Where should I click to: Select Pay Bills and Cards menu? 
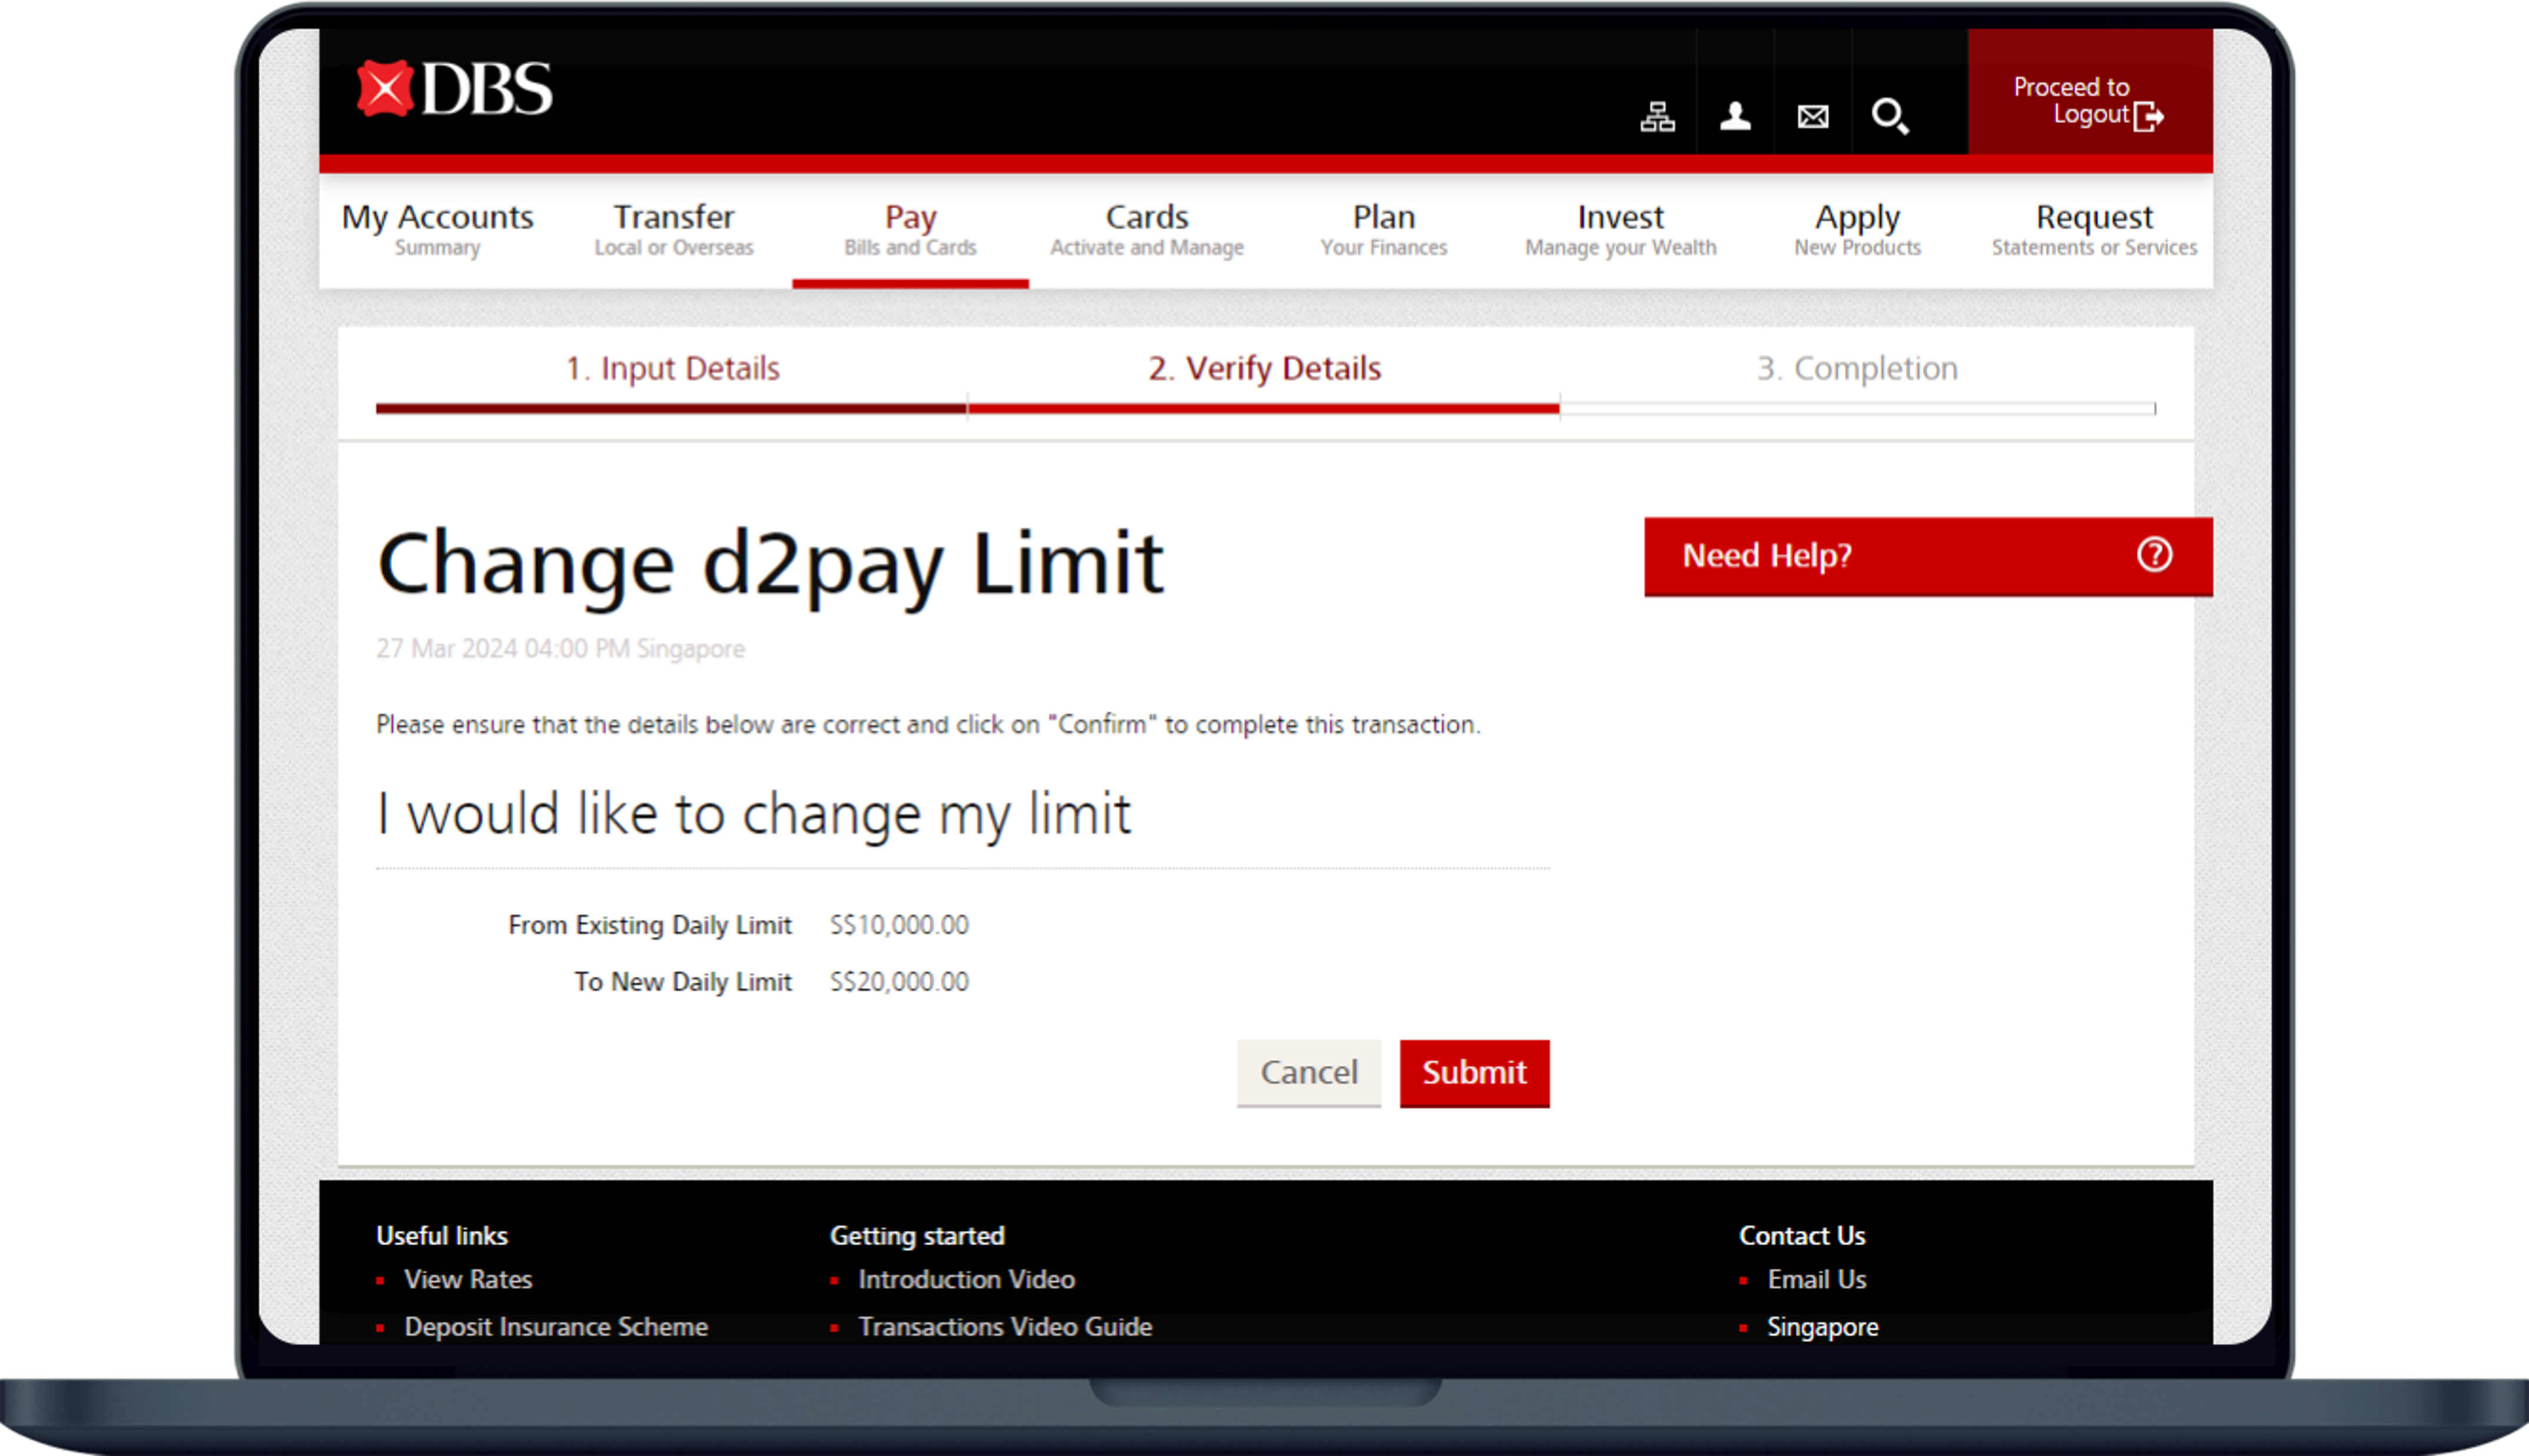coord(910,230)
